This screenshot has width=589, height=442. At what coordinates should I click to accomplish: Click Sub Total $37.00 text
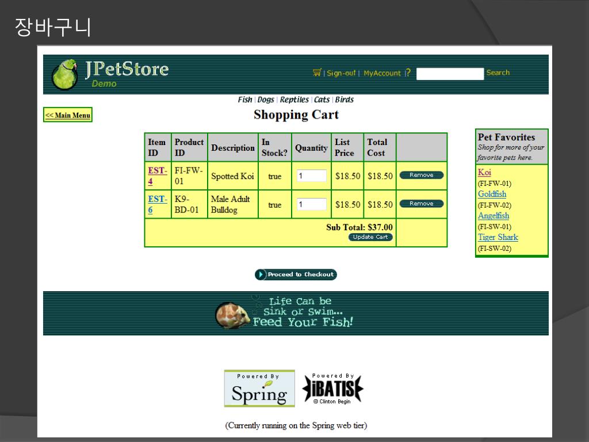(359, 227)
